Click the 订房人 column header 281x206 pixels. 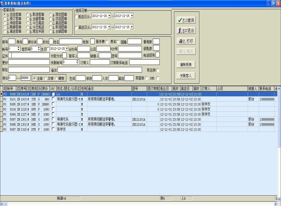[209, 89]
